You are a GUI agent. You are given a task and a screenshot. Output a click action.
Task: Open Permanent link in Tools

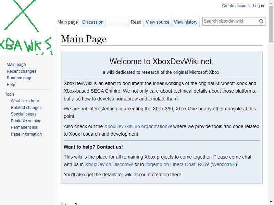24,127
